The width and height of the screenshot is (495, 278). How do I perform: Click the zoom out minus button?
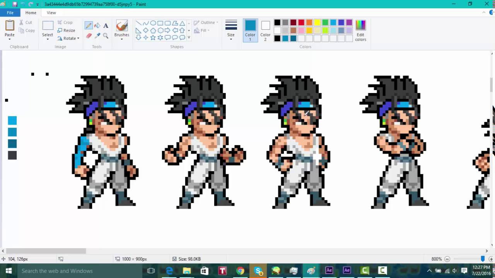[447, 259]
